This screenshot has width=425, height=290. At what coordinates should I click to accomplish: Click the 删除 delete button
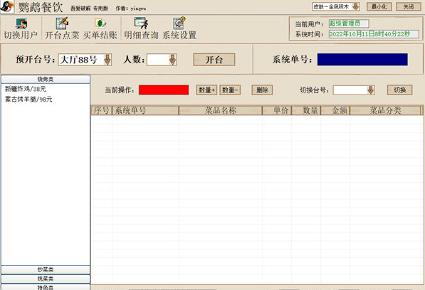(262, 90)
